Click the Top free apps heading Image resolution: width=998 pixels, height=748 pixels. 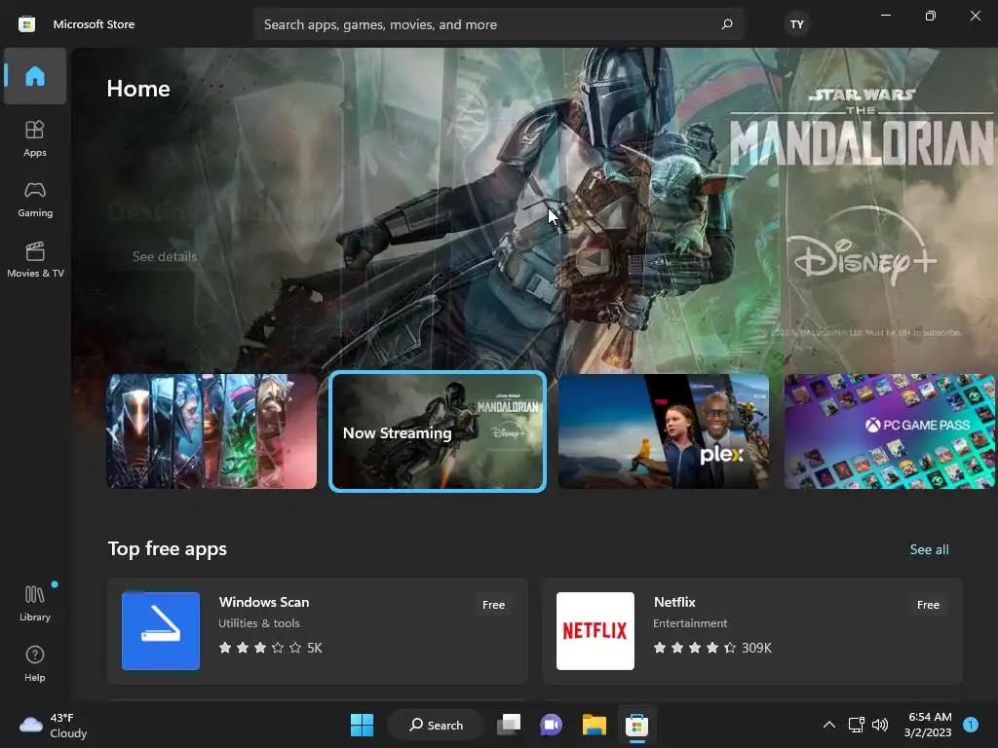pos(168,548)
